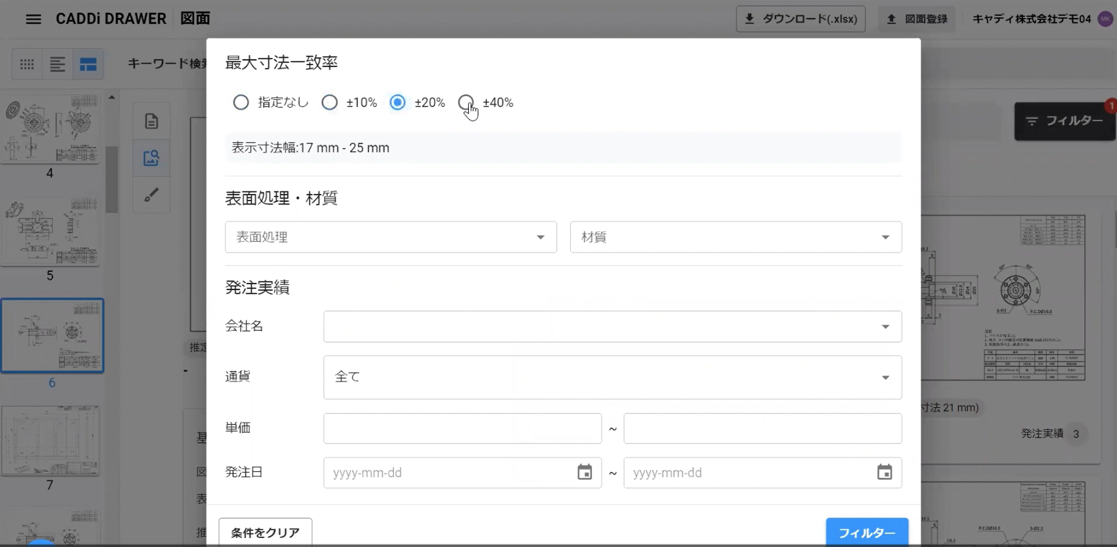Click the similar image search icon
This screenshot has width=1117, height=547.
(151, 158)
